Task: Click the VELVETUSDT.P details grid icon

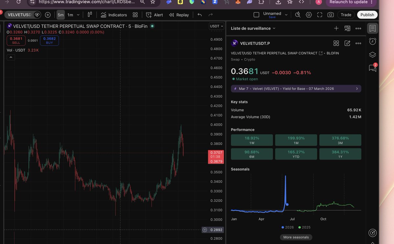Action: 336,43
